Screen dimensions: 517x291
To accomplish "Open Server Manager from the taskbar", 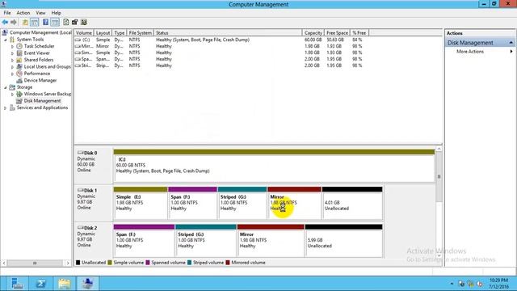I will [x=17, y=284].
